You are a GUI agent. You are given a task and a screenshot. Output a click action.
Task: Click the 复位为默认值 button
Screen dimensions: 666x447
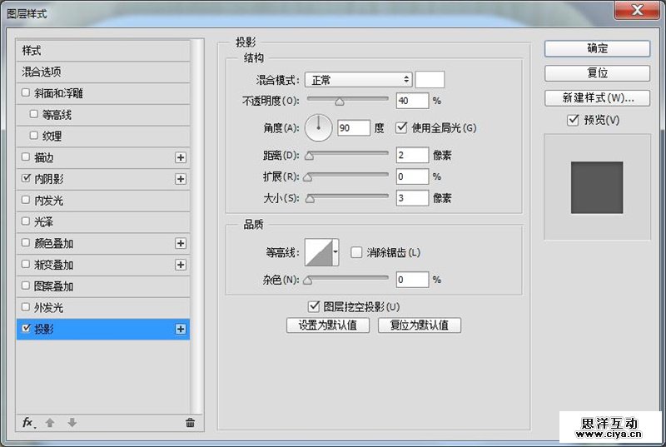point(420,325)
